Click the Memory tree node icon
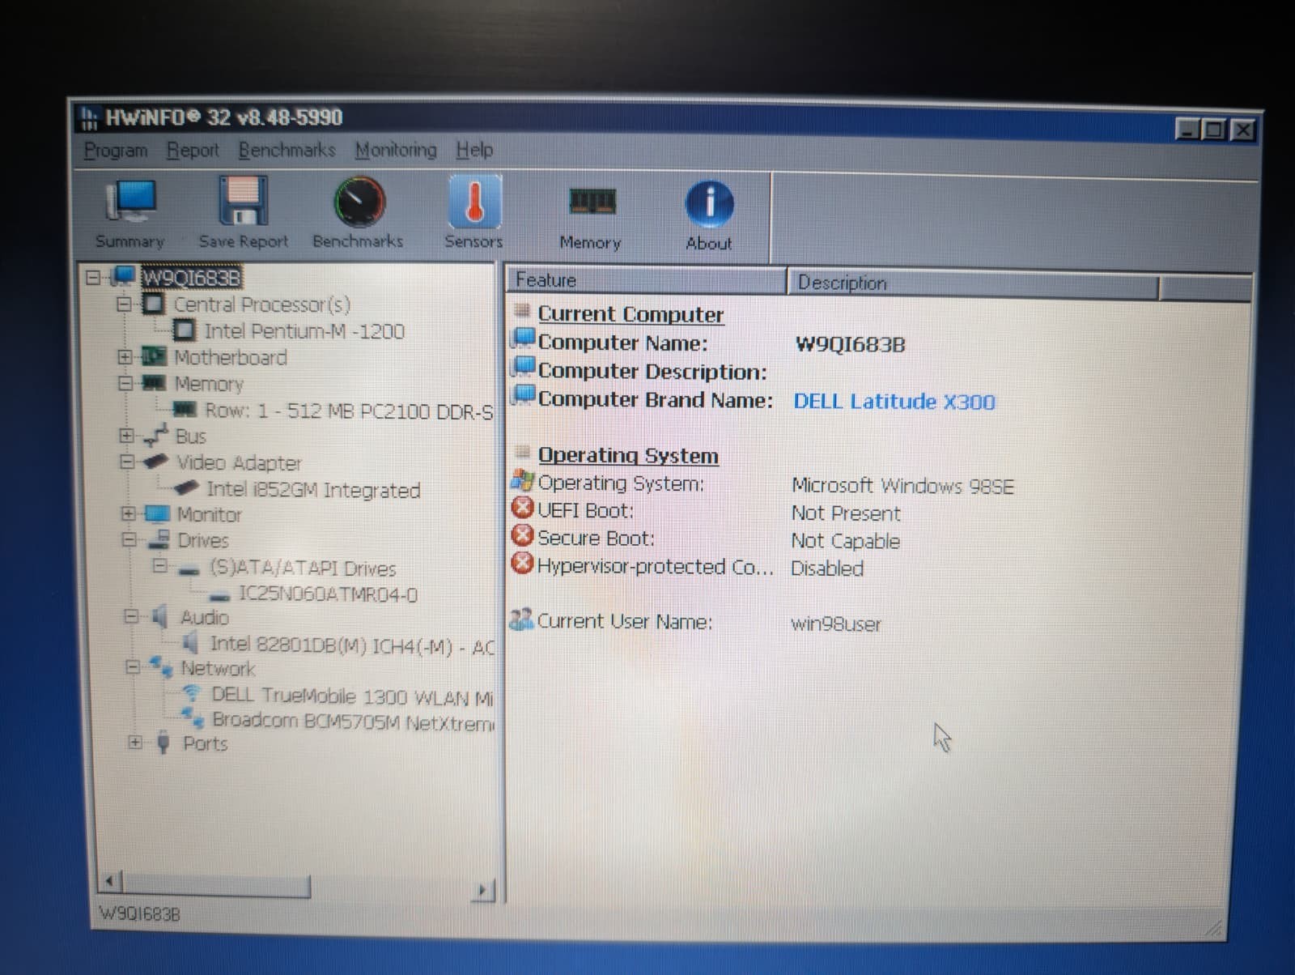This screenshot has height=975, width=1295. click(x=154, y=382)
